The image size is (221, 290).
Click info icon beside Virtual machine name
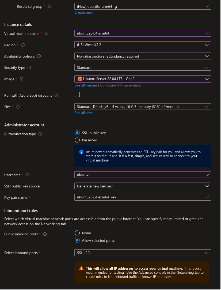pos(47,33)
